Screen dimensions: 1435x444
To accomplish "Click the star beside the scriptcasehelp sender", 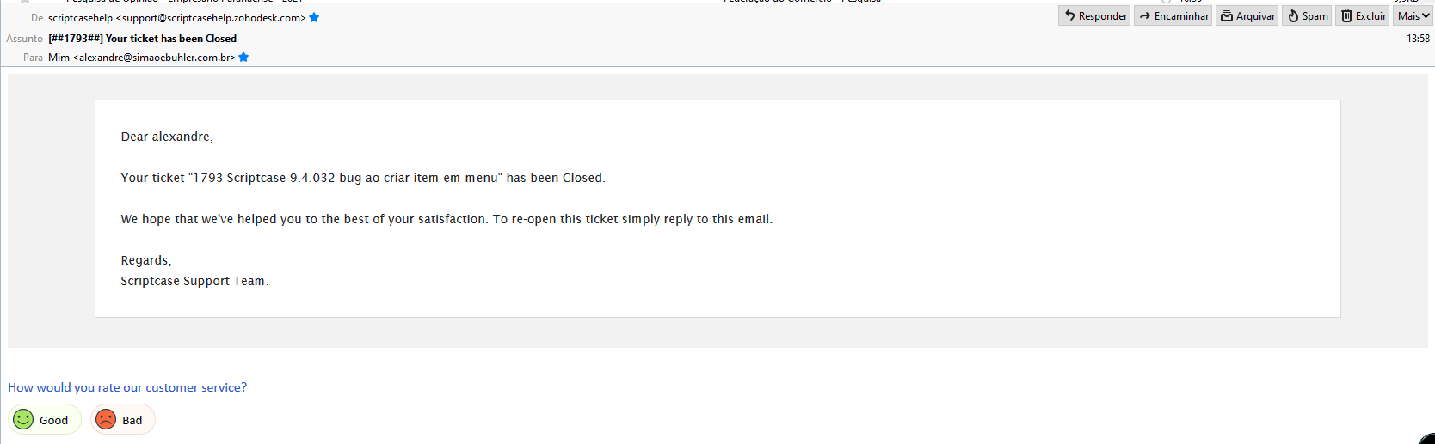I will click(x=314, y=18).
